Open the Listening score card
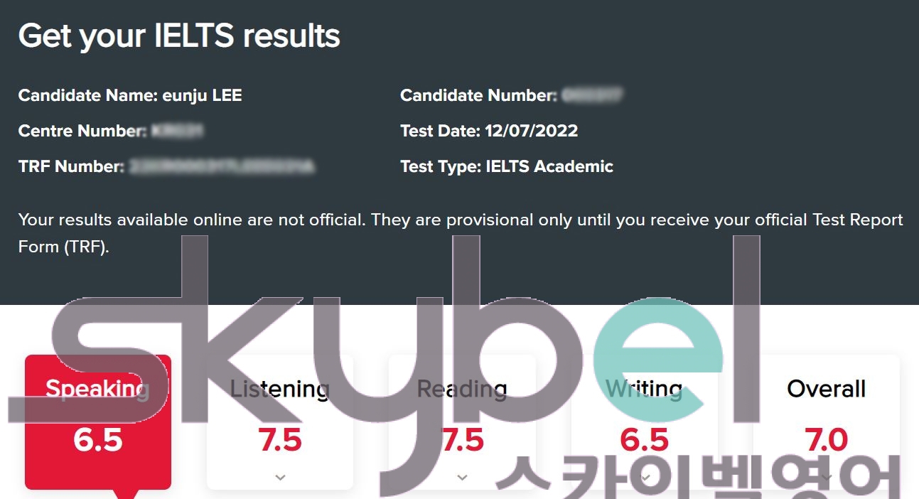 pos(280,422)
